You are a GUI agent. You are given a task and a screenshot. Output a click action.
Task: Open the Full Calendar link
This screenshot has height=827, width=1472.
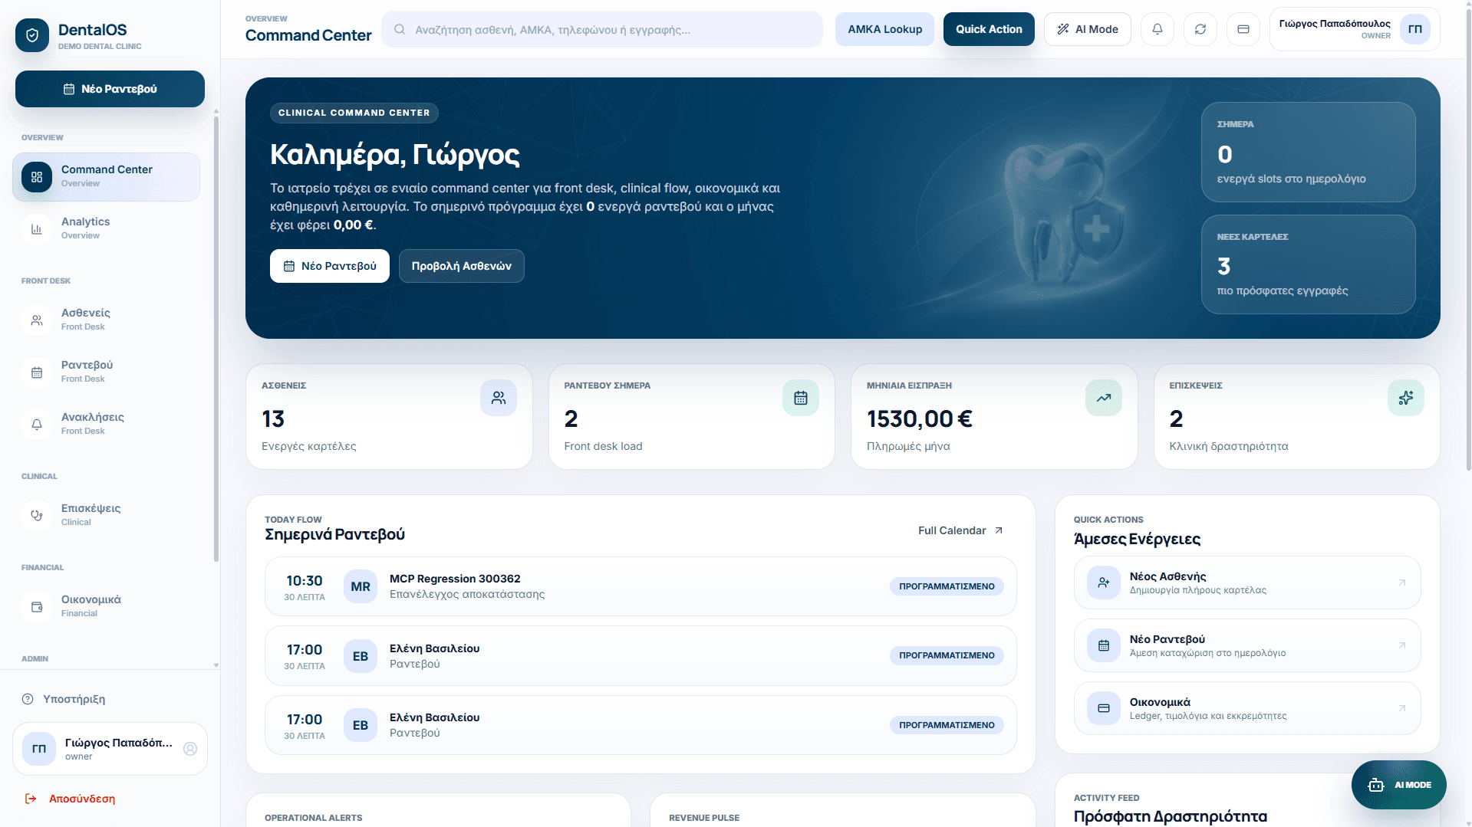point(960,530)
